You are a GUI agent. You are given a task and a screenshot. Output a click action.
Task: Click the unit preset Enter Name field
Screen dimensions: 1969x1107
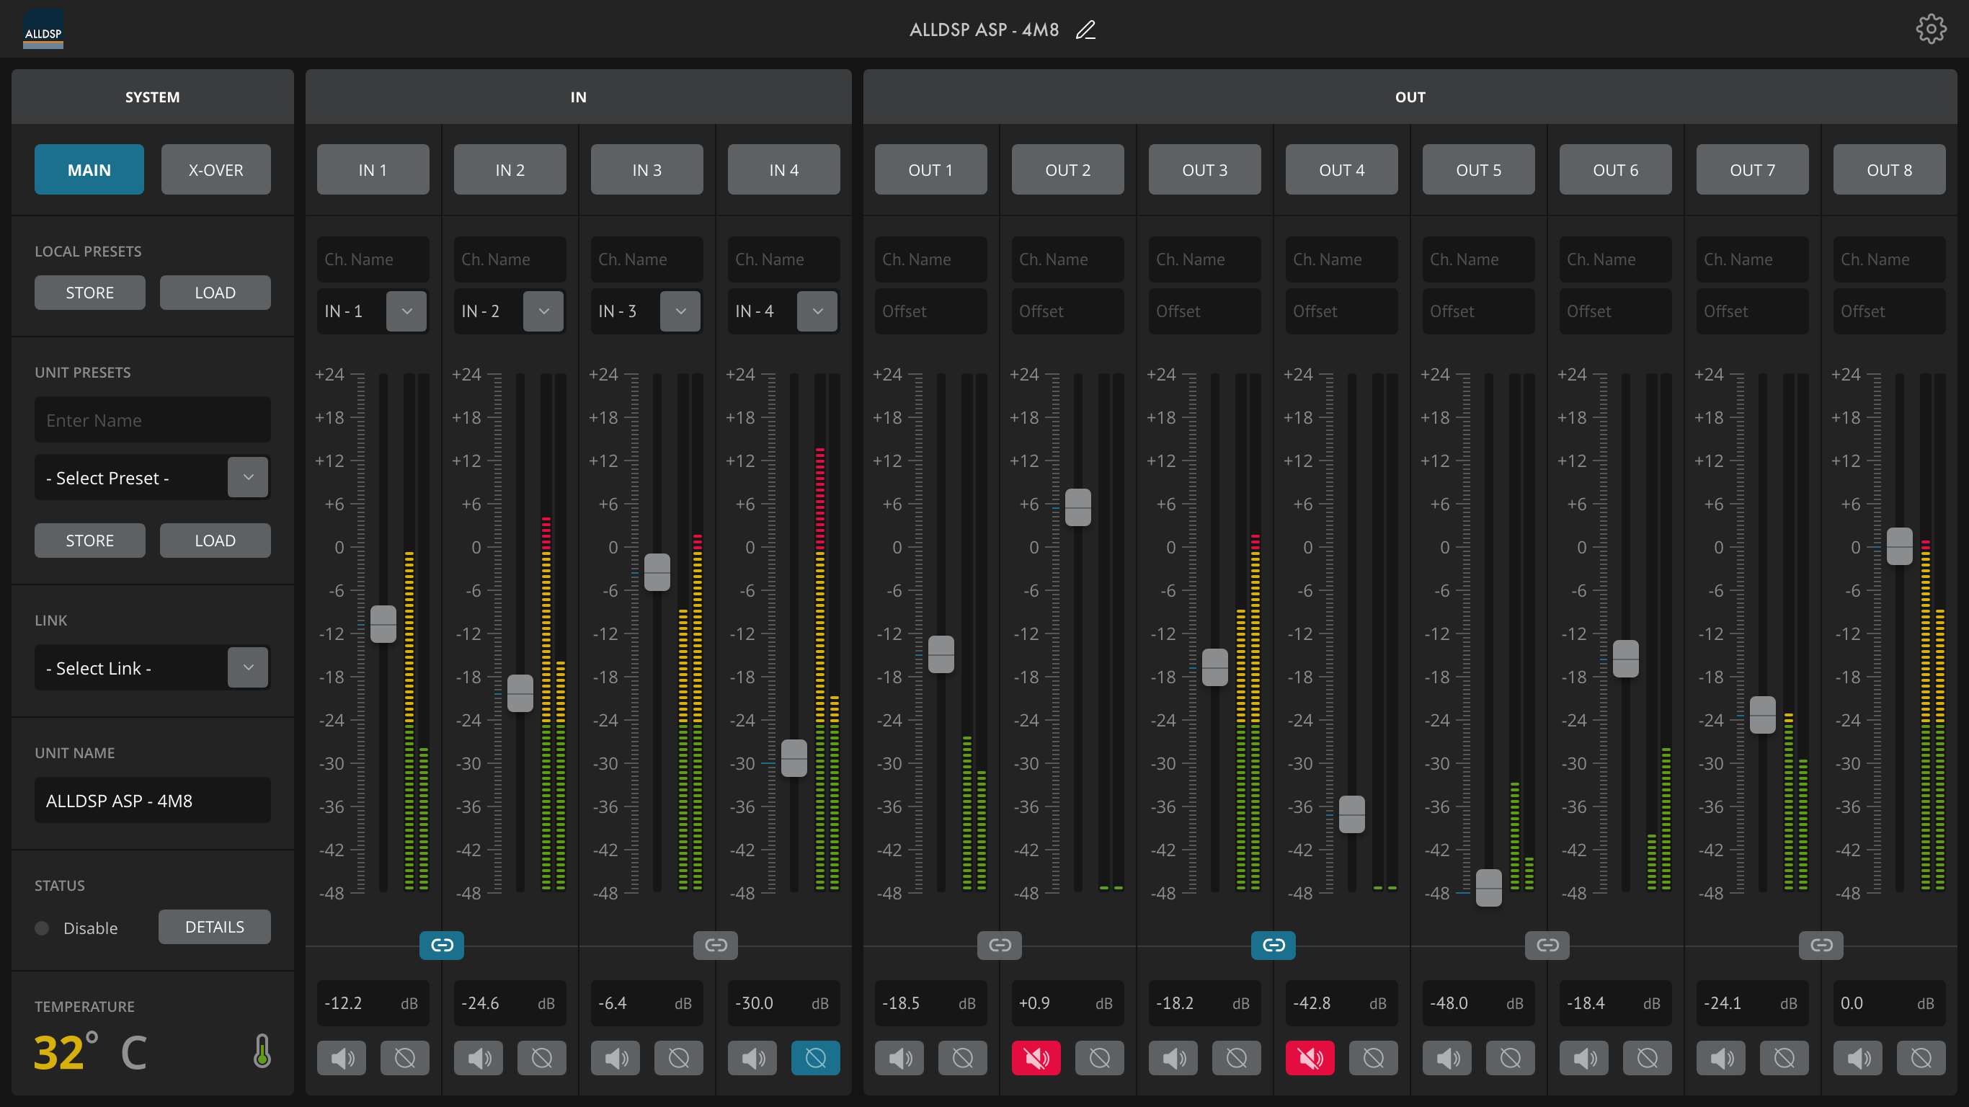click(x=152, y=419)
